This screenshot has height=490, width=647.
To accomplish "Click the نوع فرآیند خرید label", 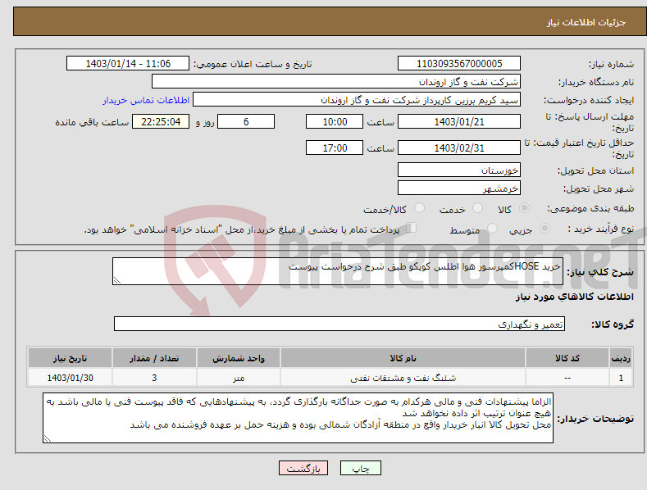I will (x=601, y=229).
